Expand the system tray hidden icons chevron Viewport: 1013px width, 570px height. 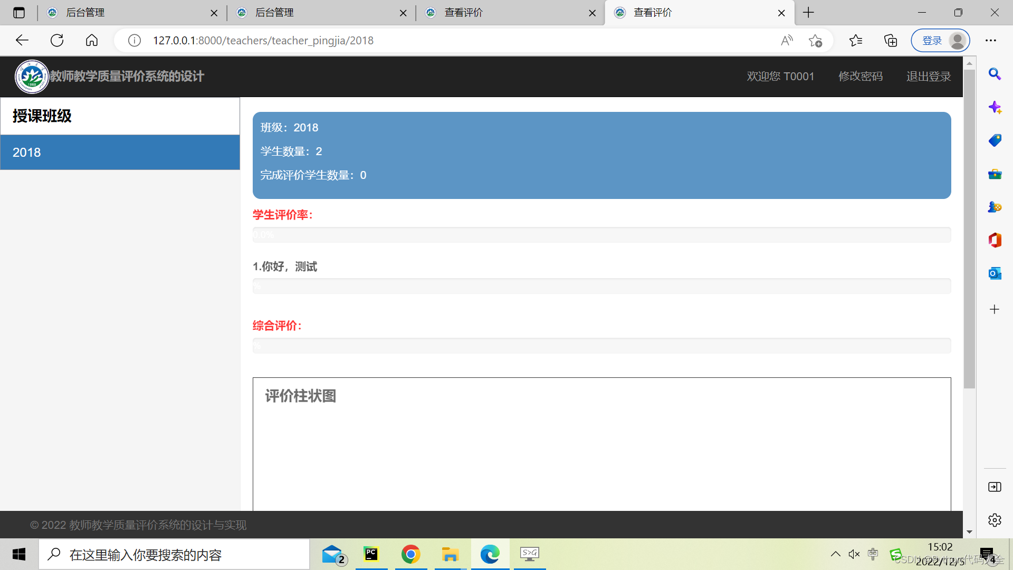pos(835,554)
